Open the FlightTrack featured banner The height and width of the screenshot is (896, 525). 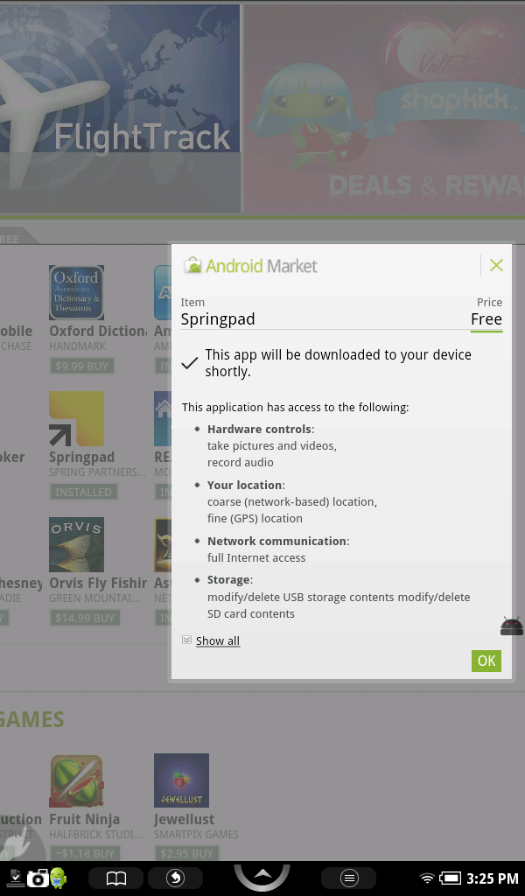pos(120,109)
